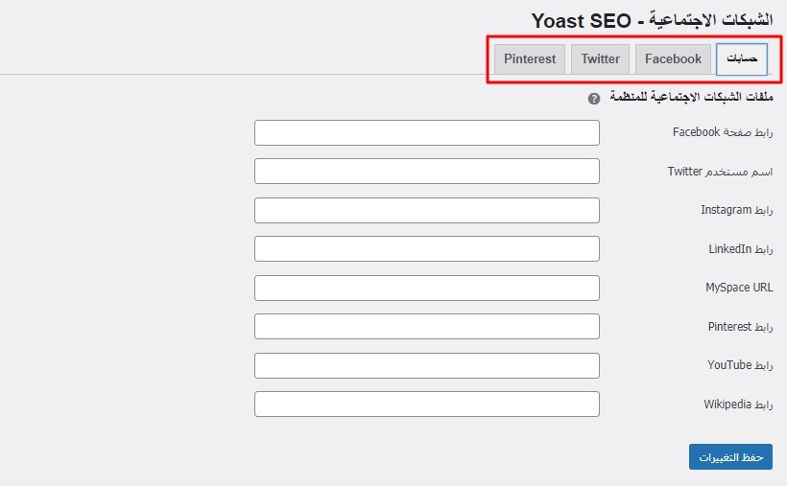This screenshot has height=486, width=787.
Task: Select the YouTube URL input field
Action: (426, 365)
